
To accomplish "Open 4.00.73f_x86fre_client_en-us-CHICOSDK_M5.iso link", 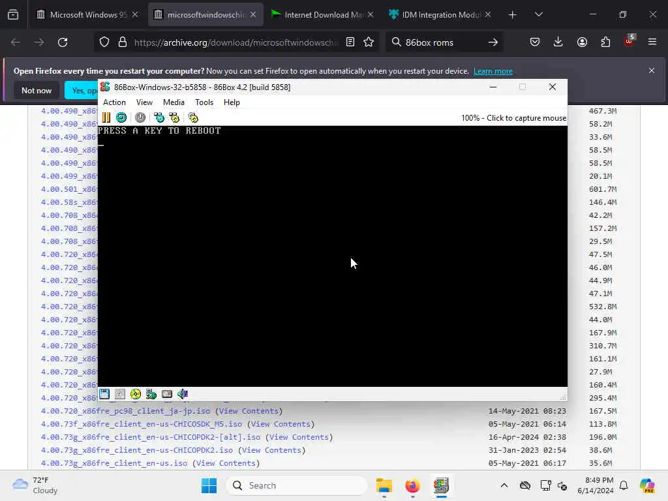I will point(142,424).
